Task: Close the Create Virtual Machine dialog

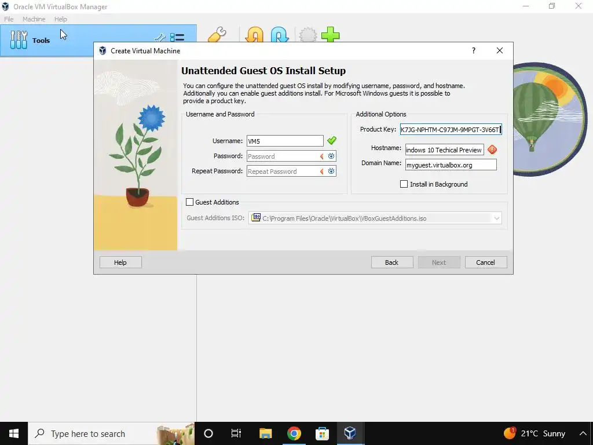Action: (x=500, y=51)
